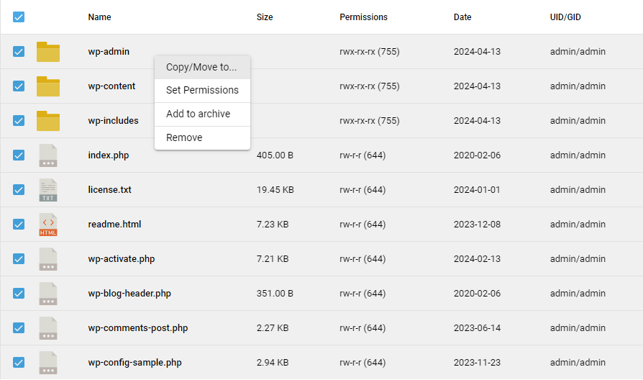Click the 405.00 B size value
643x380 pixels.
(x=275, y=155)
